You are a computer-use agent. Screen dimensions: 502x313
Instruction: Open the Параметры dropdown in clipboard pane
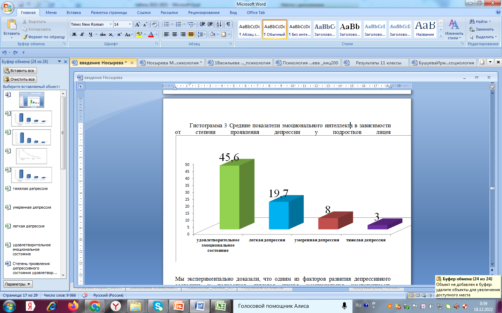click(x=18, y=284)
